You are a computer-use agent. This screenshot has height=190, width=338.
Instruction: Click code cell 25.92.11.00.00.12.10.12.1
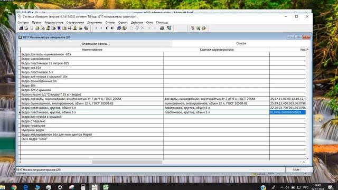click(287, 99)
